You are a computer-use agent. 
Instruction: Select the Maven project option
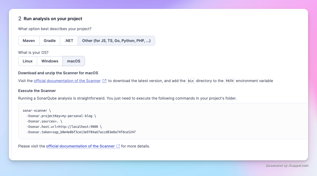coord(29,41)
